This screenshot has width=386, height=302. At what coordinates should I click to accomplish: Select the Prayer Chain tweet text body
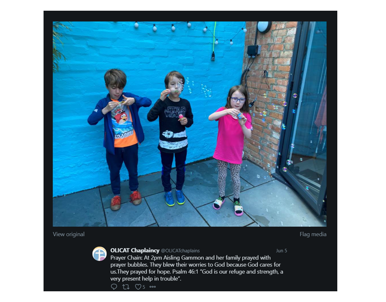(197, 268)
